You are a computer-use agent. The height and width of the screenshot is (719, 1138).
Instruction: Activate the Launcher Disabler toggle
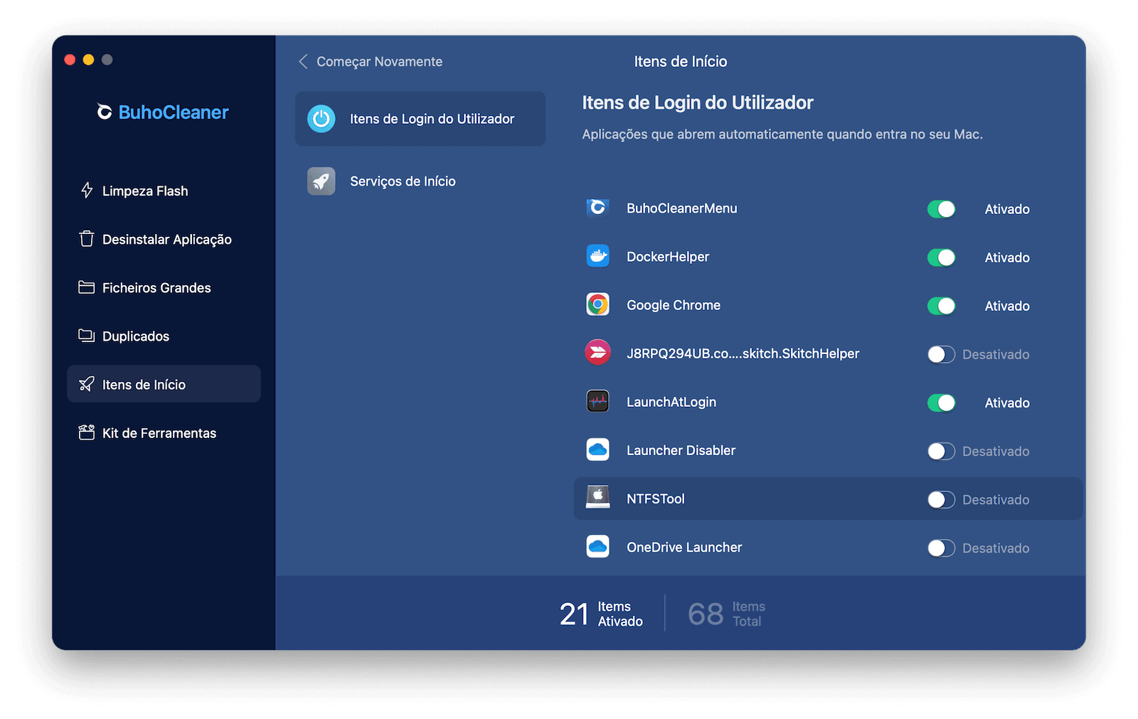tap(941, 451)
